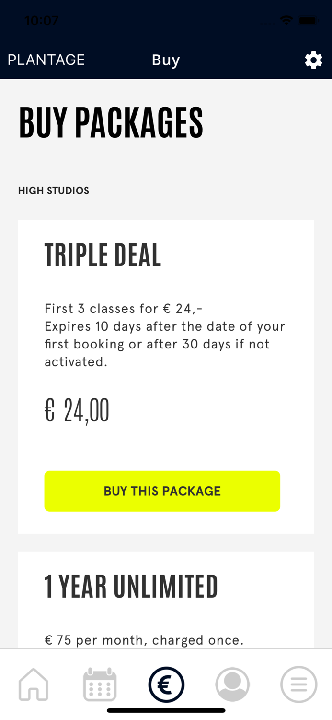332x720 pixels.
Task: Tap the € 24,00 price
Action: coord(77,411)
